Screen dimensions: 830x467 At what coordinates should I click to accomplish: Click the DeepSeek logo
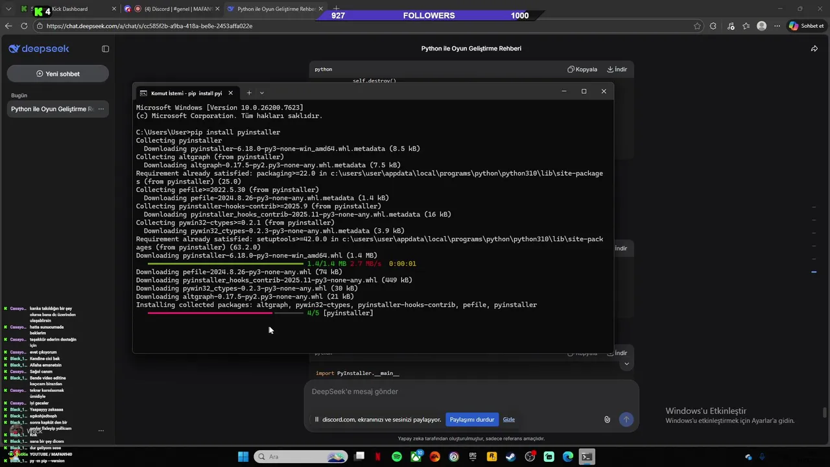[x=39, y=49]
